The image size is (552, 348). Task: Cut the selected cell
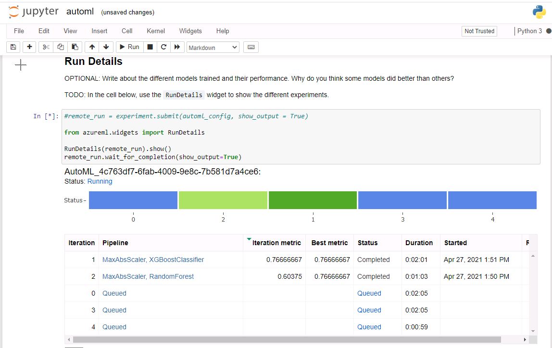[x=46, y=47]
